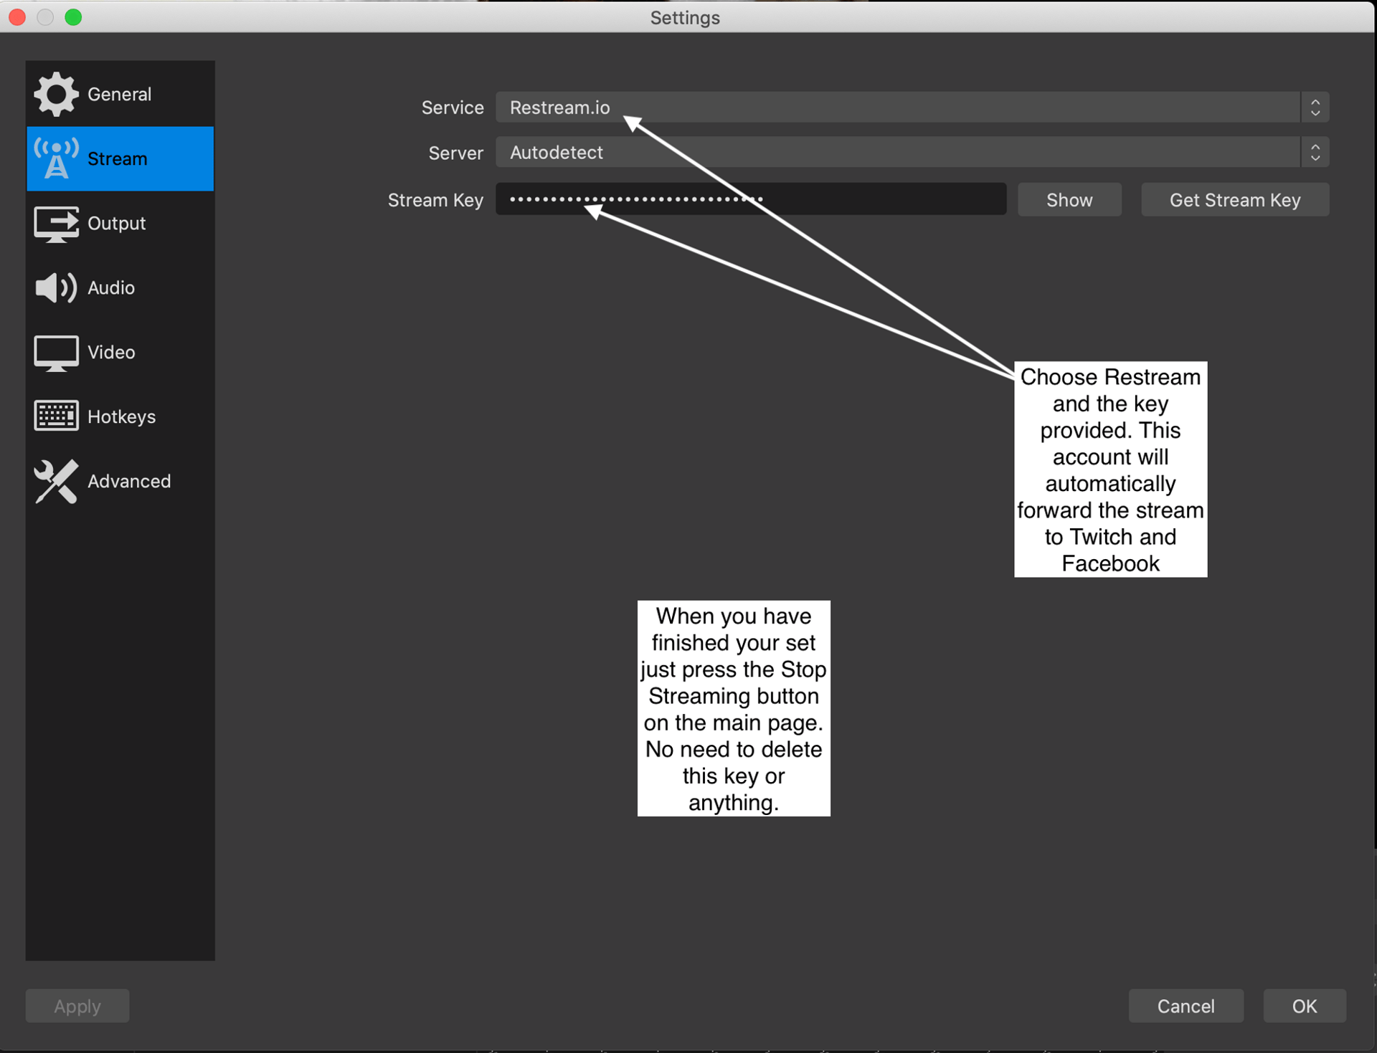Confirm settings with OK button
Image resolution: width=1377 pixels, height=1053 pixels.
pos(1304,1006)
